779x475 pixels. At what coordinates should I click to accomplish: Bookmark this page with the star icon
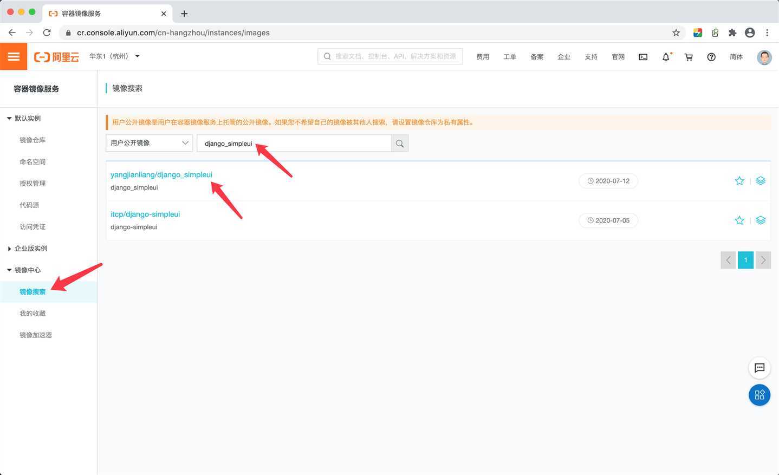tap(676, 32)
